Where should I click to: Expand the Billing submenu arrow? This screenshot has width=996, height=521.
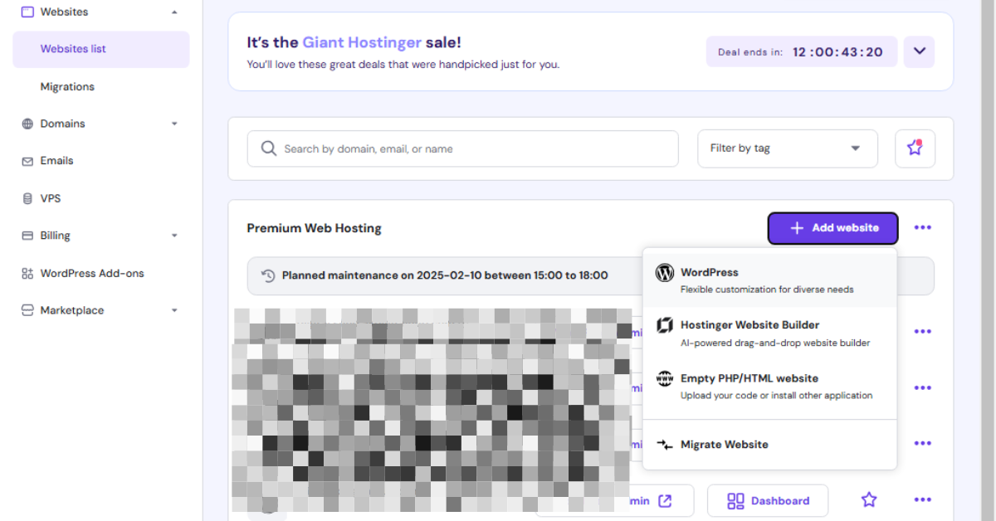click(x=174, y=236)
